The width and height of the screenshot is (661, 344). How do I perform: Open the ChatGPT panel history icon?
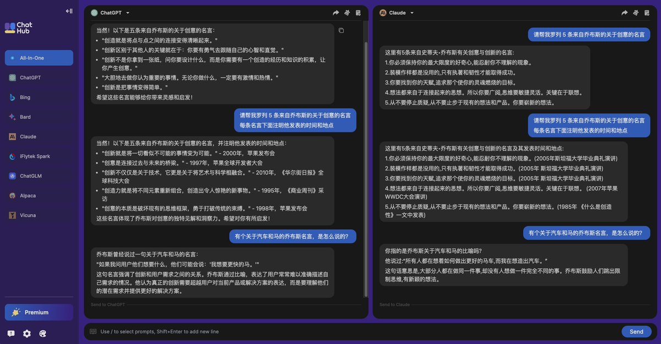click(x=358, y=13)
